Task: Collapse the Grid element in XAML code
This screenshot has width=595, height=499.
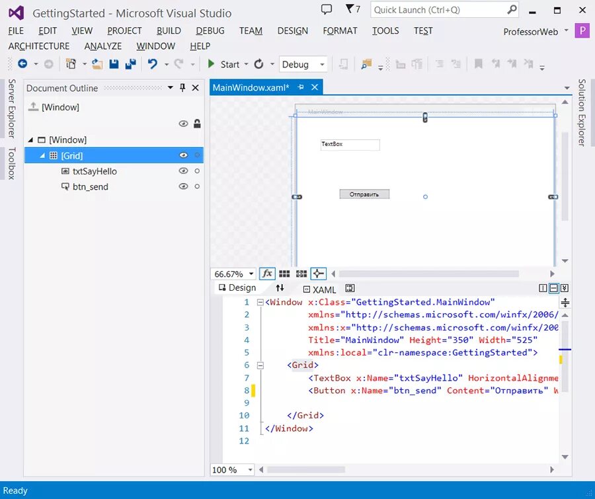Action: click(260, 365)
